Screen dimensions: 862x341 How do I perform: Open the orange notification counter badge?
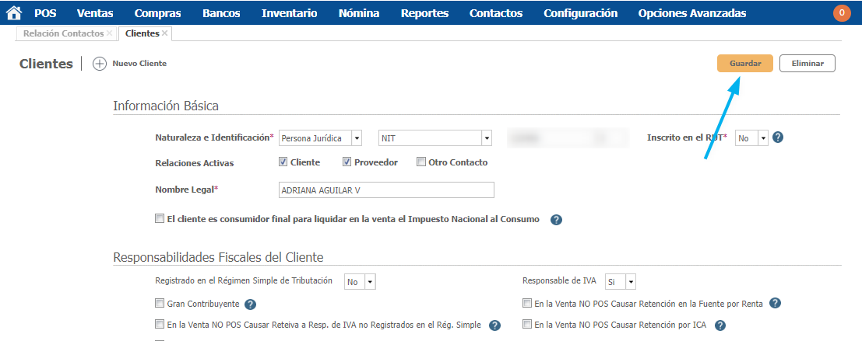click(x=842, y=13)
